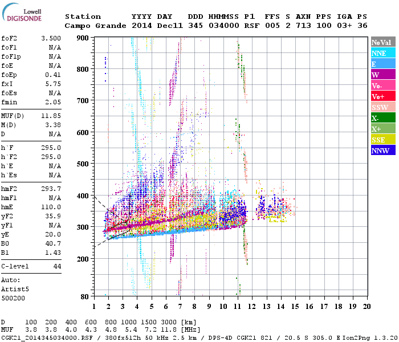Click the 5 MHz frequency axis label
Viewport: 399px width, 342px height.
point(152,307)
